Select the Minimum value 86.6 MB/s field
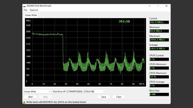The height and width of the screenshot is (108, 193). point(159,31)
